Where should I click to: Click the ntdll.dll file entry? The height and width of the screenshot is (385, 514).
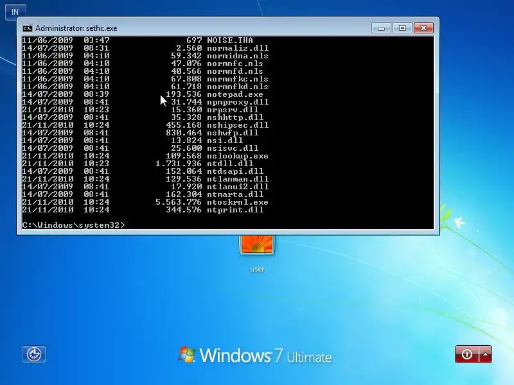230,164
